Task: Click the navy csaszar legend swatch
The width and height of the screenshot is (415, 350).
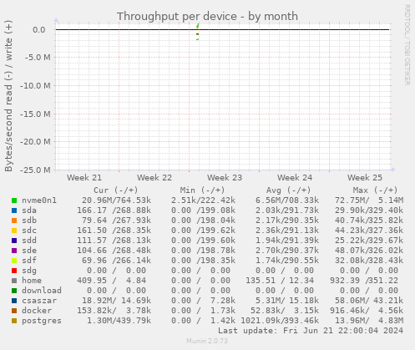Action: [x=14, y=301]
